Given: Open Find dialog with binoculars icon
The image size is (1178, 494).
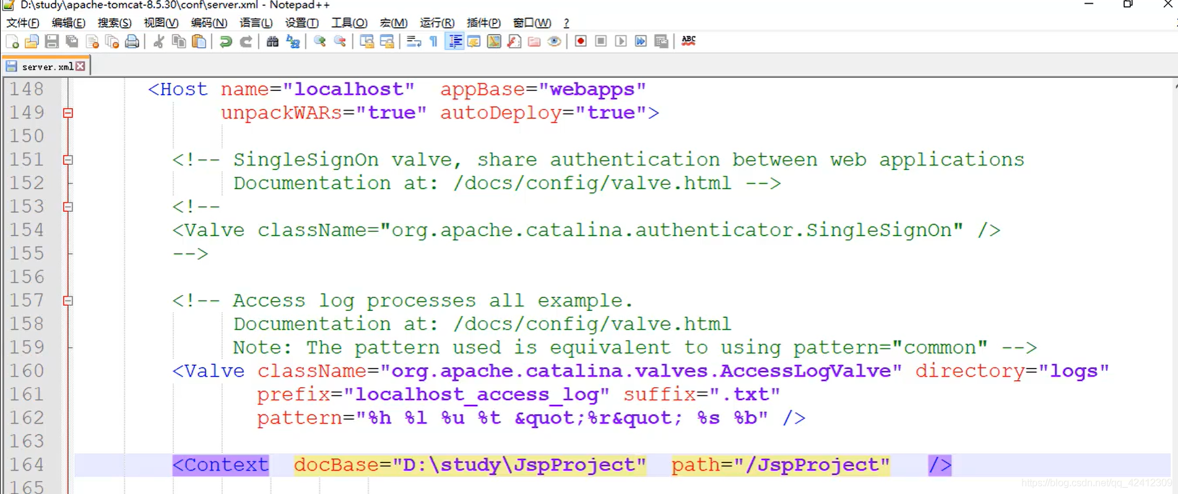Looking at the screenshot, I should [272, 41].
